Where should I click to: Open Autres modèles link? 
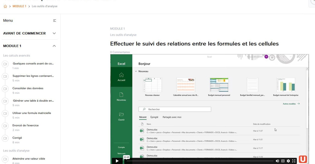[x=291, y=104]
